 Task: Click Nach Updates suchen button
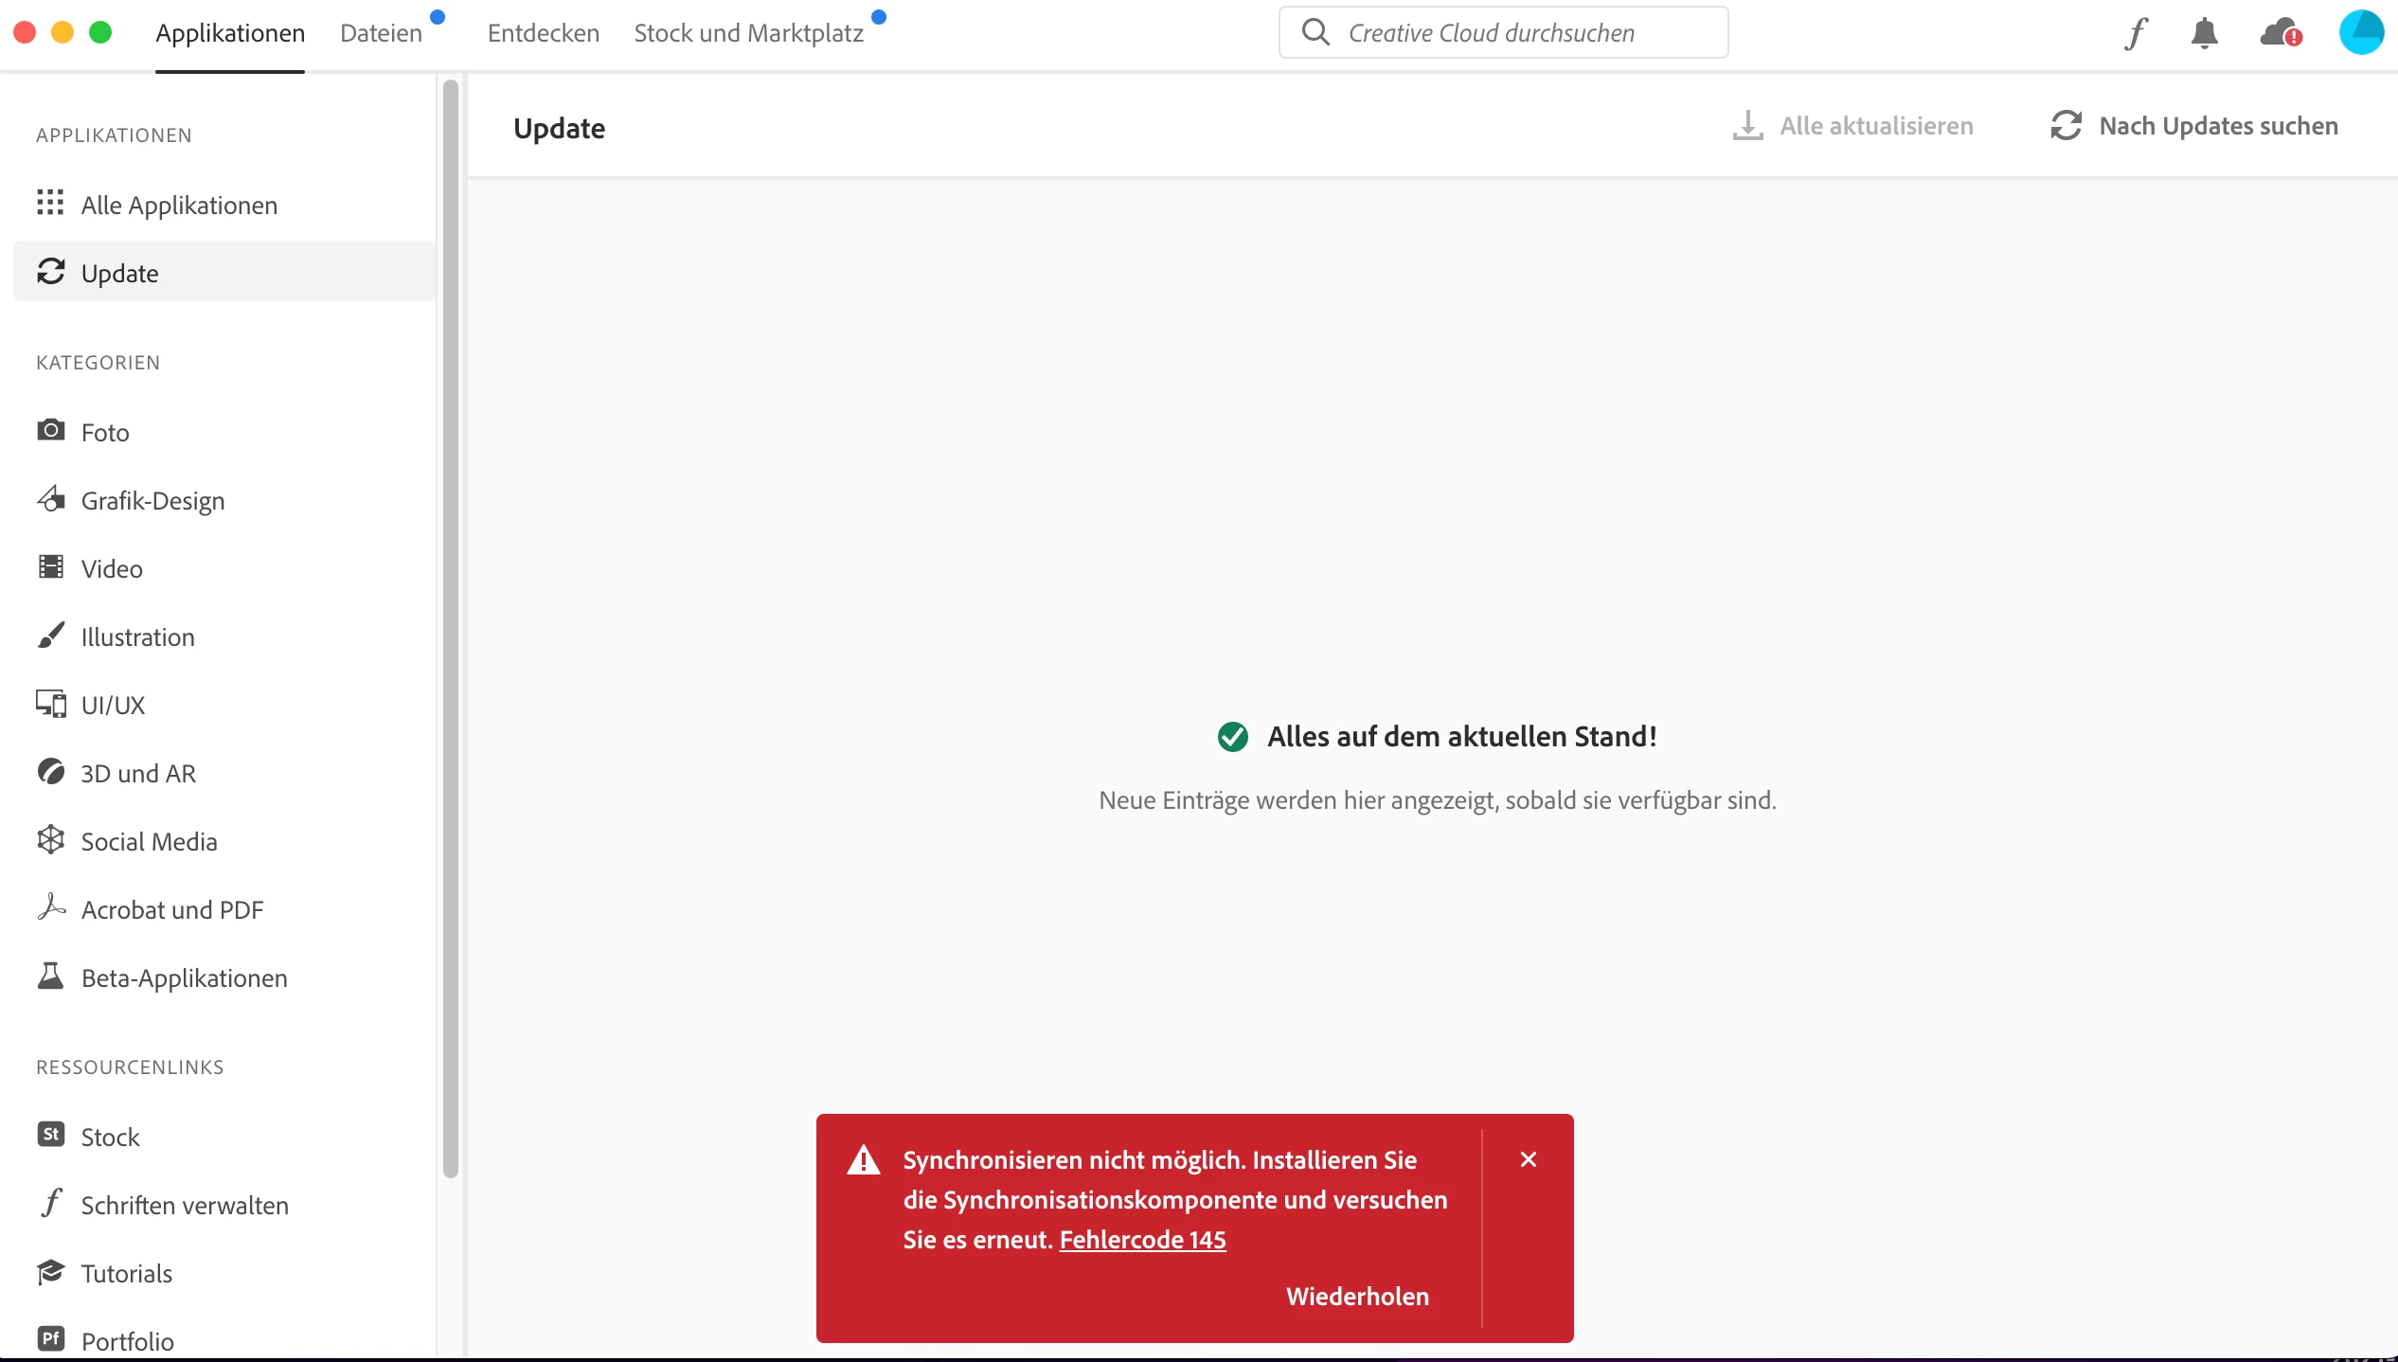pyautogui.click(x=2194, y=126)
